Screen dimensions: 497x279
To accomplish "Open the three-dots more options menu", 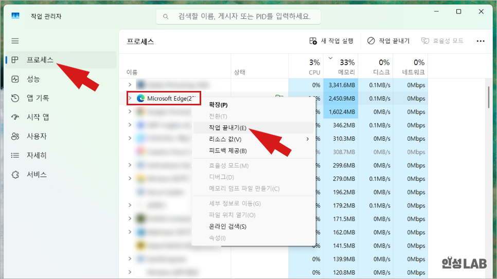I will point(481,41).
